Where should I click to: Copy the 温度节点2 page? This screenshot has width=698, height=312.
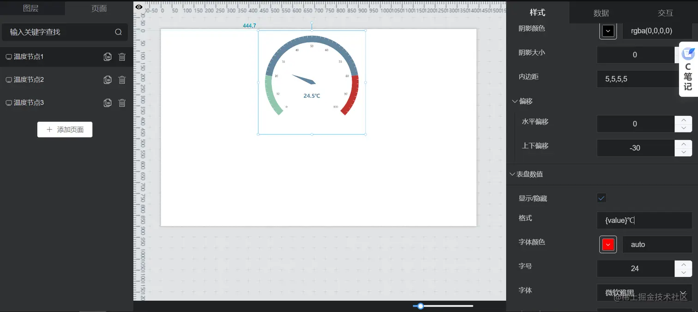click(108, 79)
